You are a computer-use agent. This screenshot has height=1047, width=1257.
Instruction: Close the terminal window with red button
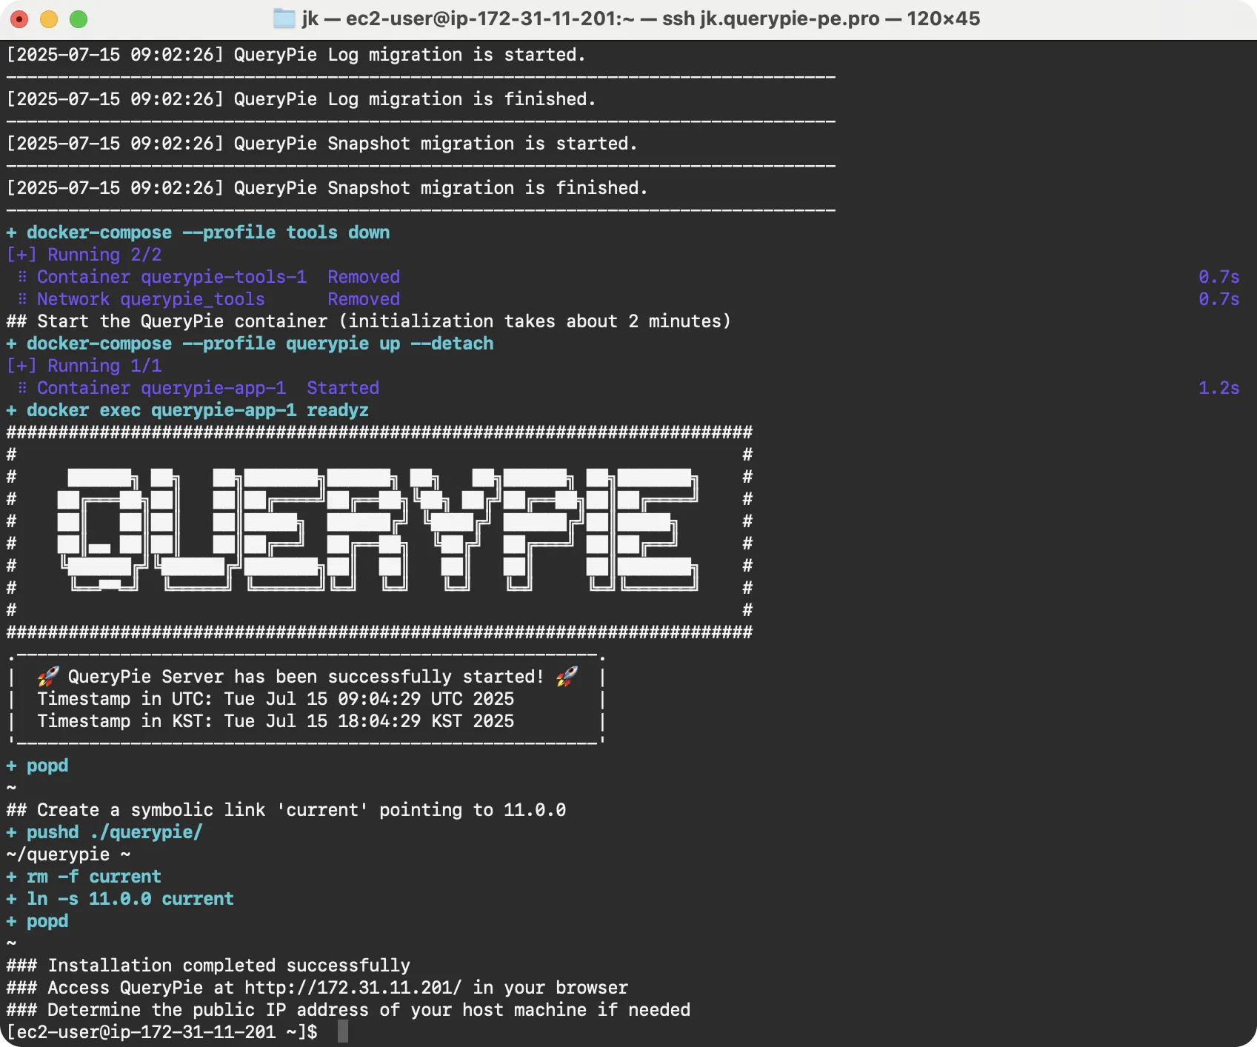tap(20, 19)
